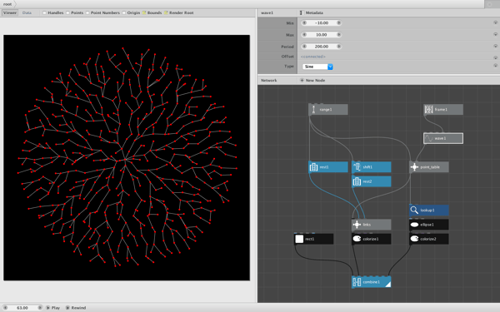
Task: Click the New Node button
Action: click(312, 80)
